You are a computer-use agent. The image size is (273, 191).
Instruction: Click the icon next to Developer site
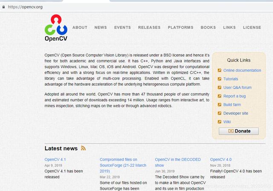219,113
